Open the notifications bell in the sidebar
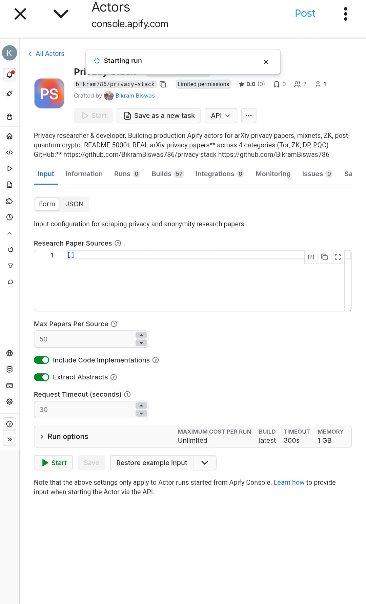The width and height of the screenshot is (366, 604). (x=9, y=75)
